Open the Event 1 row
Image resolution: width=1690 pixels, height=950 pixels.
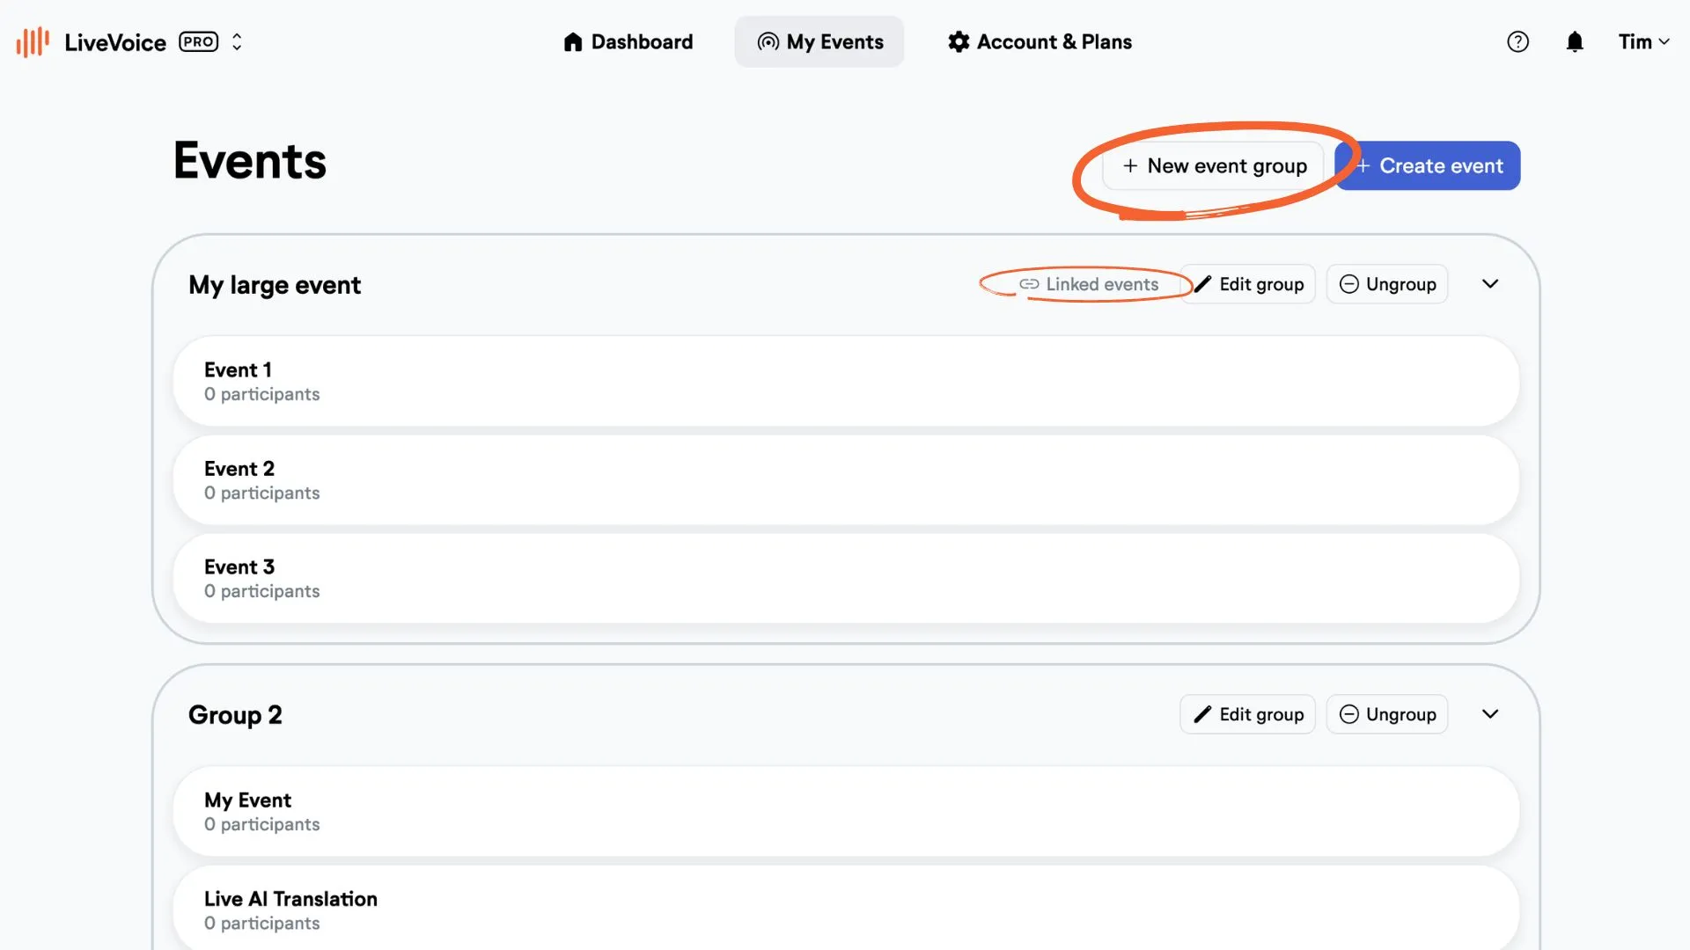tap(846, 382)
